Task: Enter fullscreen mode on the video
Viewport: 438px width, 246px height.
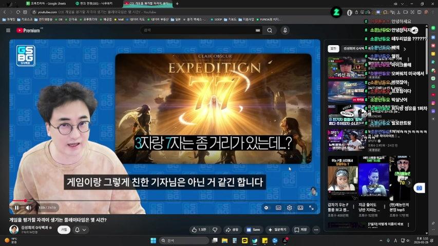Action: (x=311, y=208)
